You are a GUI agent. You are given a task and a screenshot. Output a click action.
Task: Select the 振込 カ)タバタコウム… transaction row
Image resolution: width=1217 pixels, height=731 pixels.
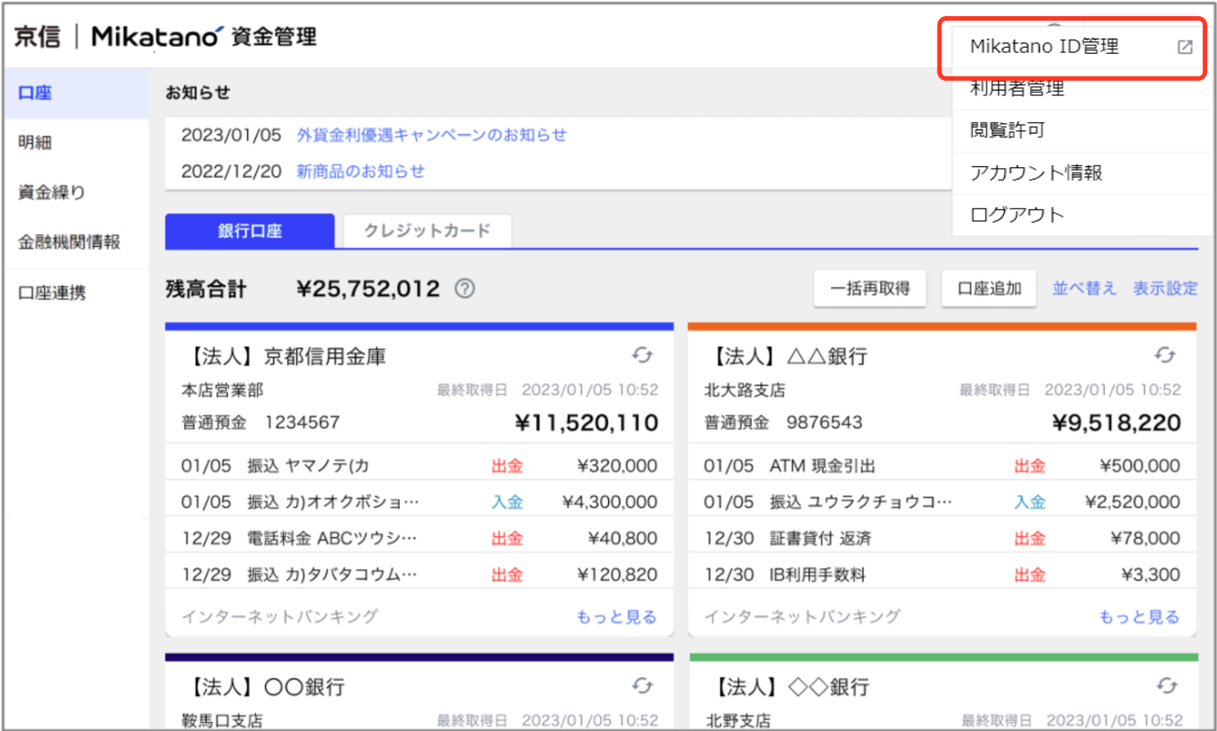(419, 574)
